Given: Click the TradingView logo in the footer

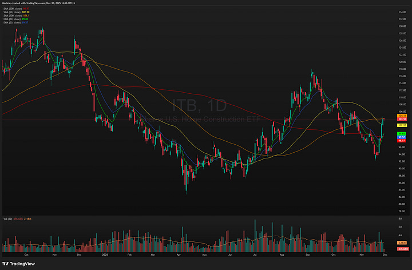Looking at the screenshot, I should tap(18, 264).
